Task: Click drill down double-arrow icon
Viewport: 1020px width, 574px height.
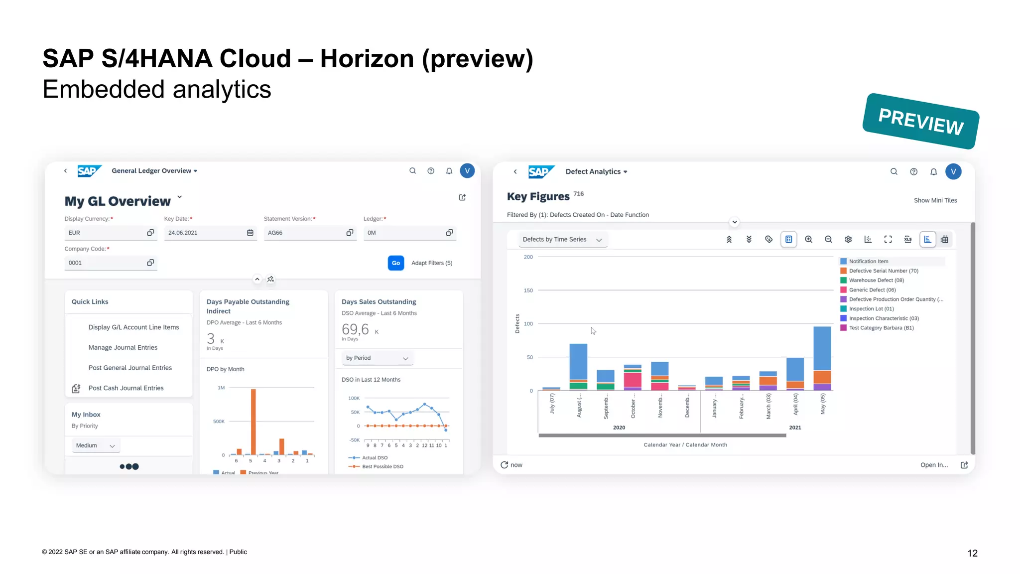Action: 749,240
